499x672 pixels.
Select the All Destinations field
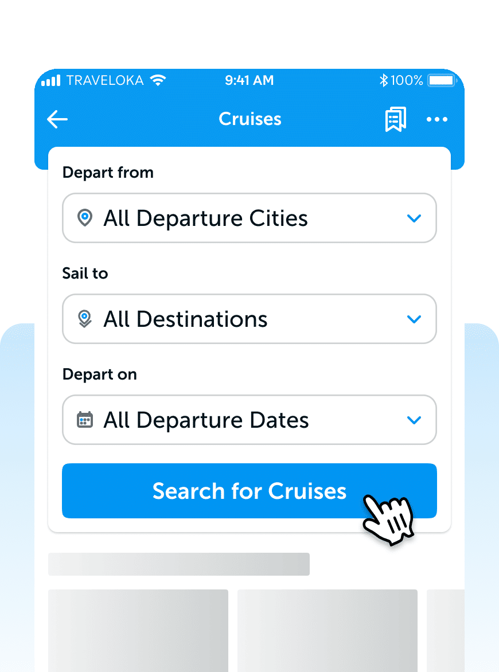pyautogui.click(x=249, y=319)
